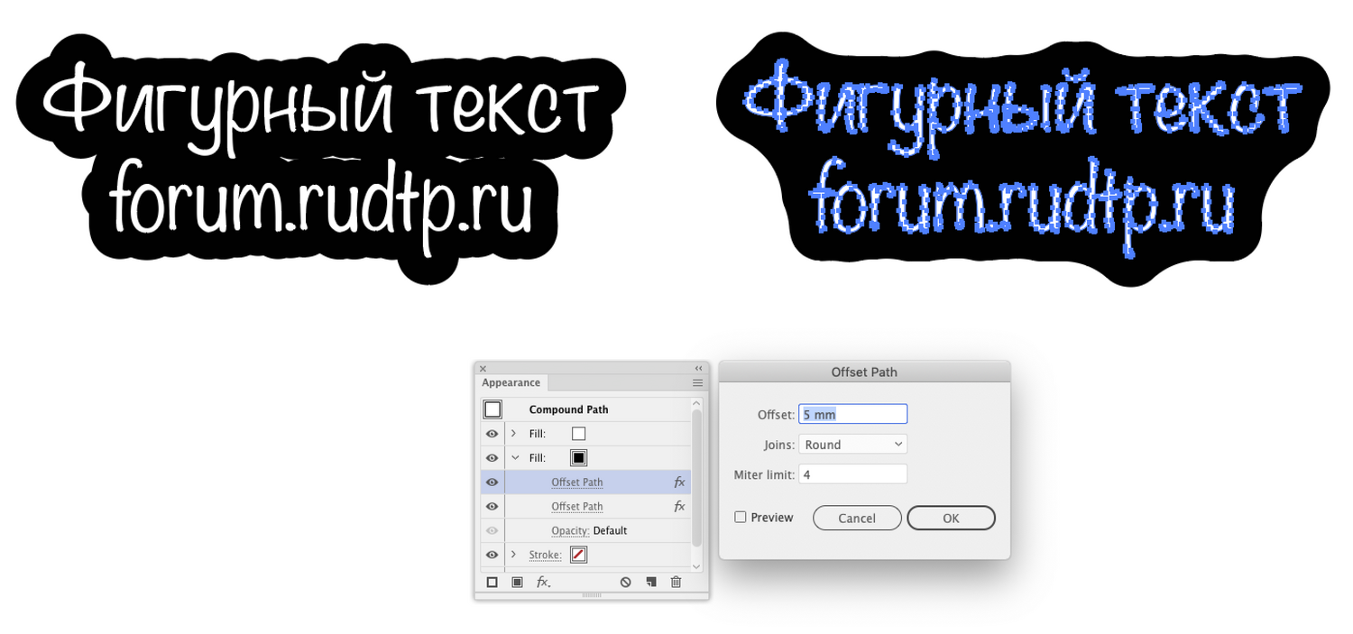Open the Appearance panel hamburger menu
Viewport: 1353px width, 634px height.
click(x=697, y=383)
